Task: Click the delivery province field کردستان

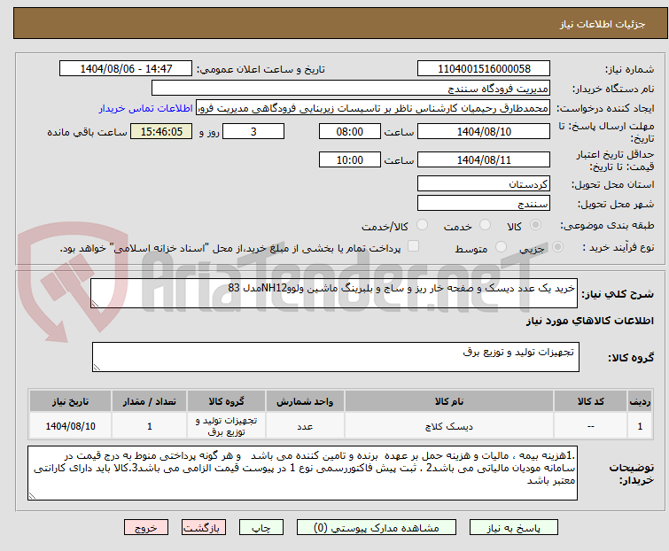Action: [x=484, y=183]
